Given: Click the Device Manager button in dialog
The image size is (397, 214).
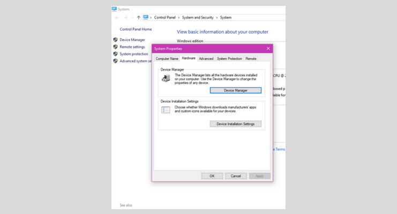Looking at the screenshot, I should [x=236, y=90].
